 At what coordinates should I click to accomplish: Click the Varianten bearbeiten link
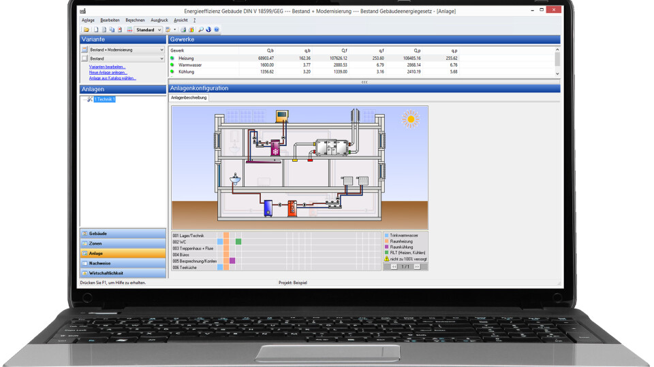(107, 67)
